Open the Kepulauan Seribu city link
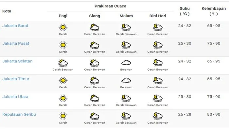The width and height of the screenshot is (229, 130). 19,115
